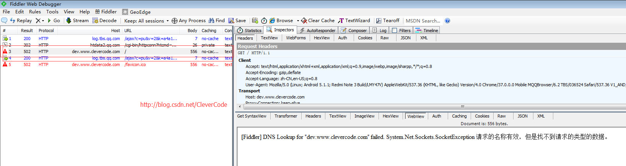The height and width of the screenshot is (166, 626).
Task: Open the View menu
Action: 69,12
